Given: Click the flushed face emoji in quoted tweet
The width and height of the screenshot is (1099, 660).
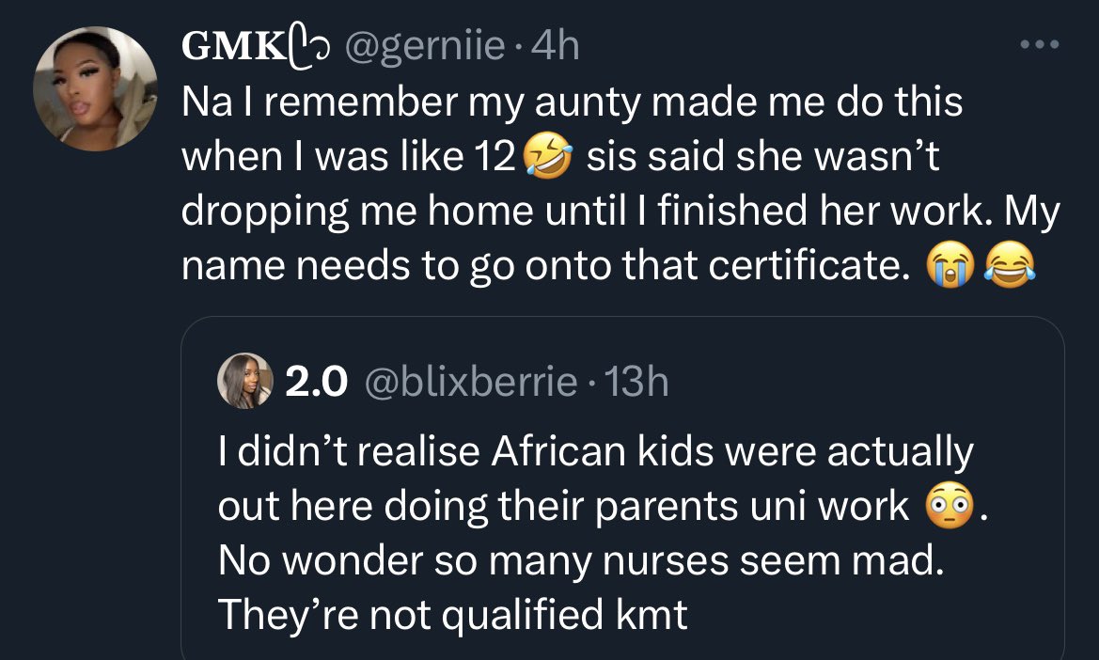Looking at the screenshot, I should tap(950, 507).
